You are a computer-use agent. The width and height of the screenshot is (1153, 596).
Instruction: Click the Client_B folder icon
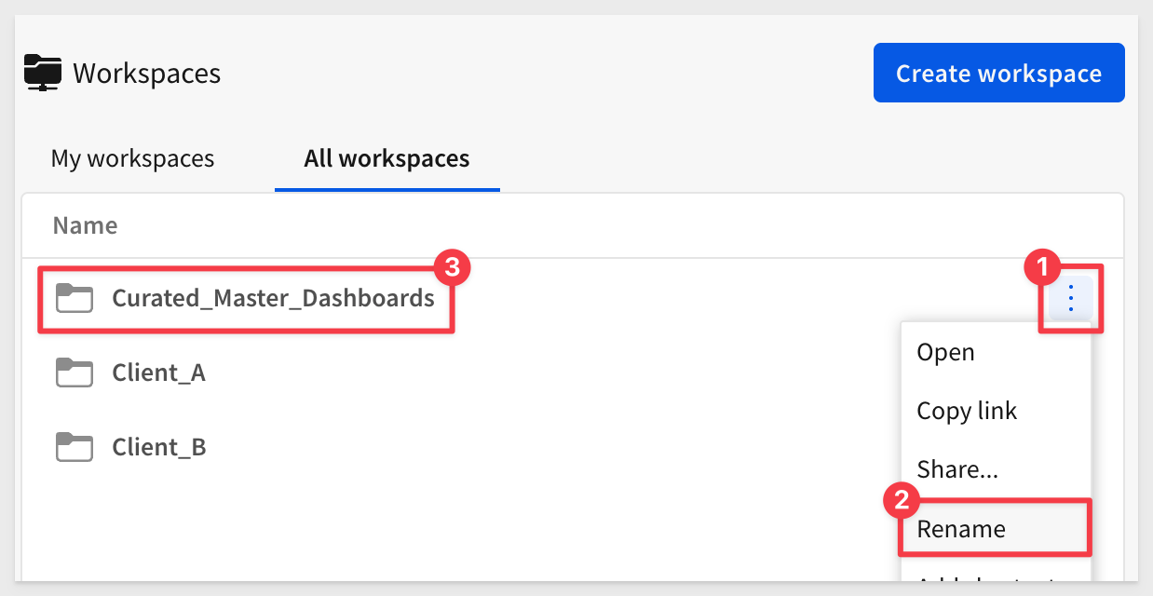click(x=75, y=447)
